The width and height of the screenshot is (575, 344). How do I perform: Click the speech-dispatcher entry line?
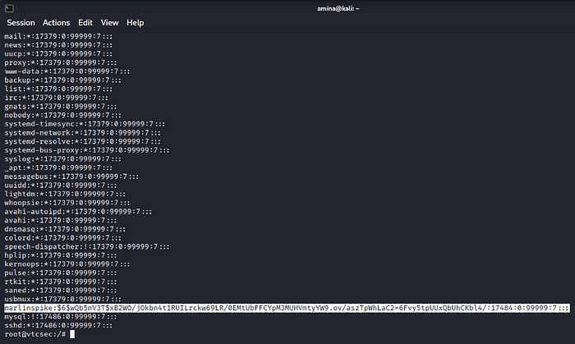click(87, 247)
